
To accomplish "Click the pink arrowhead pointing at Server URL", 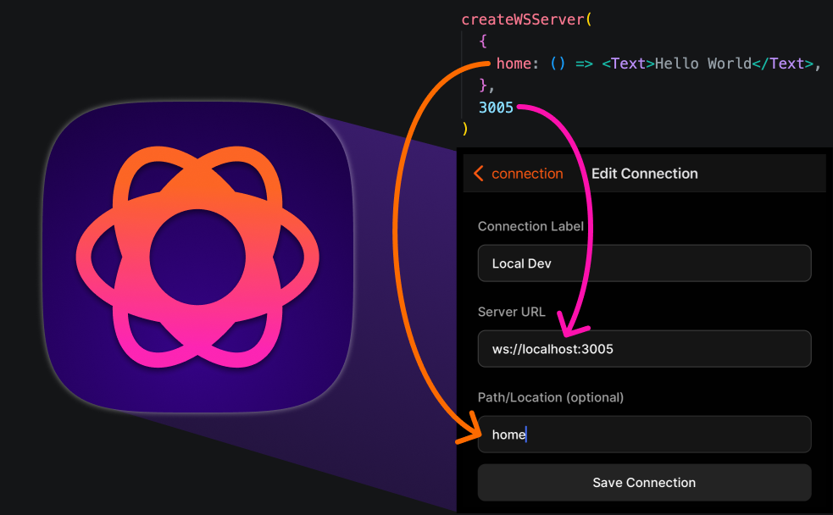I will (x=574, y=324).
